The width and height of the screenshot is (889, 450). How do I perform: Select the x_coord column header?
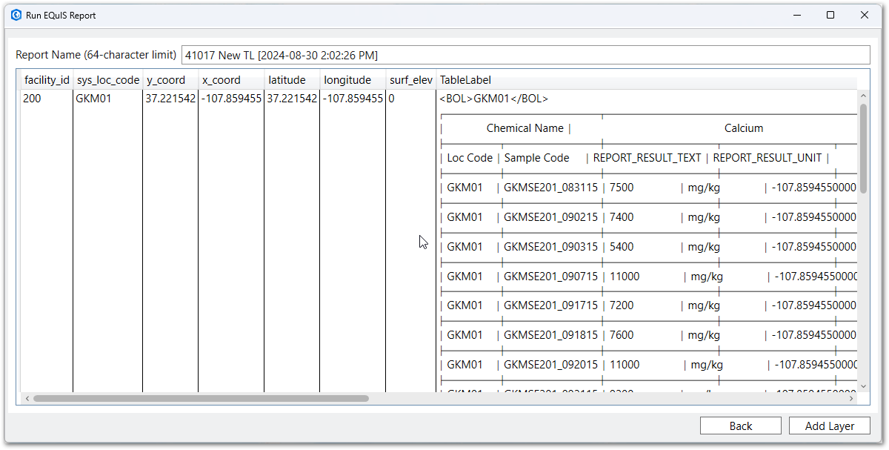[x=231, y=80]
